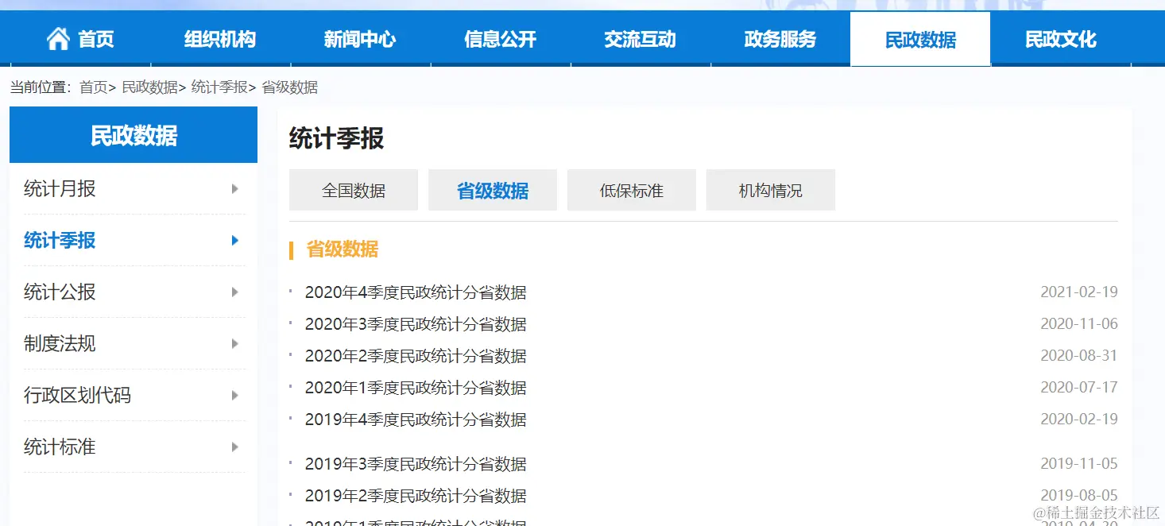Open the 首页 menu item in navigation
The width and height of the screenshot is (1165, 526).
pos(97,38)
